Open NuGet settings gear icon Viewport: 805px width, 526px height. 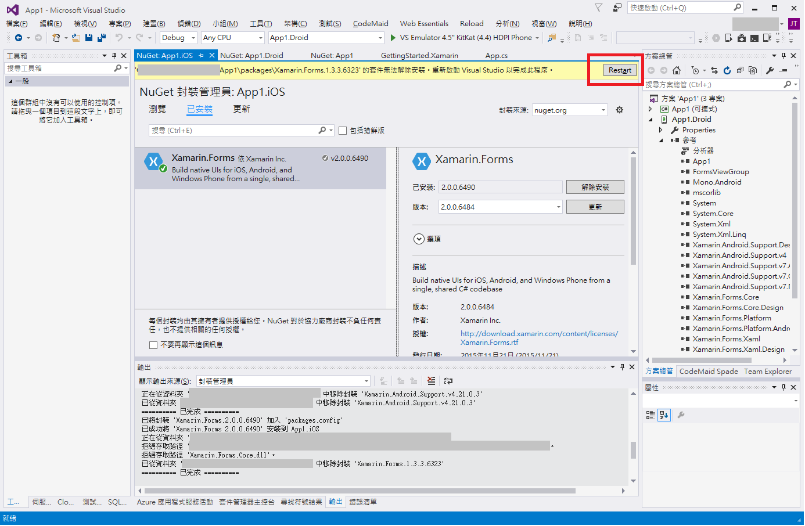(620, 110)
